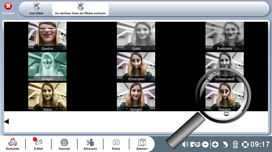Open the Fotos camera icon
Image resolution: width=272 pixels, height=152 pixels.
pos(116,144)
